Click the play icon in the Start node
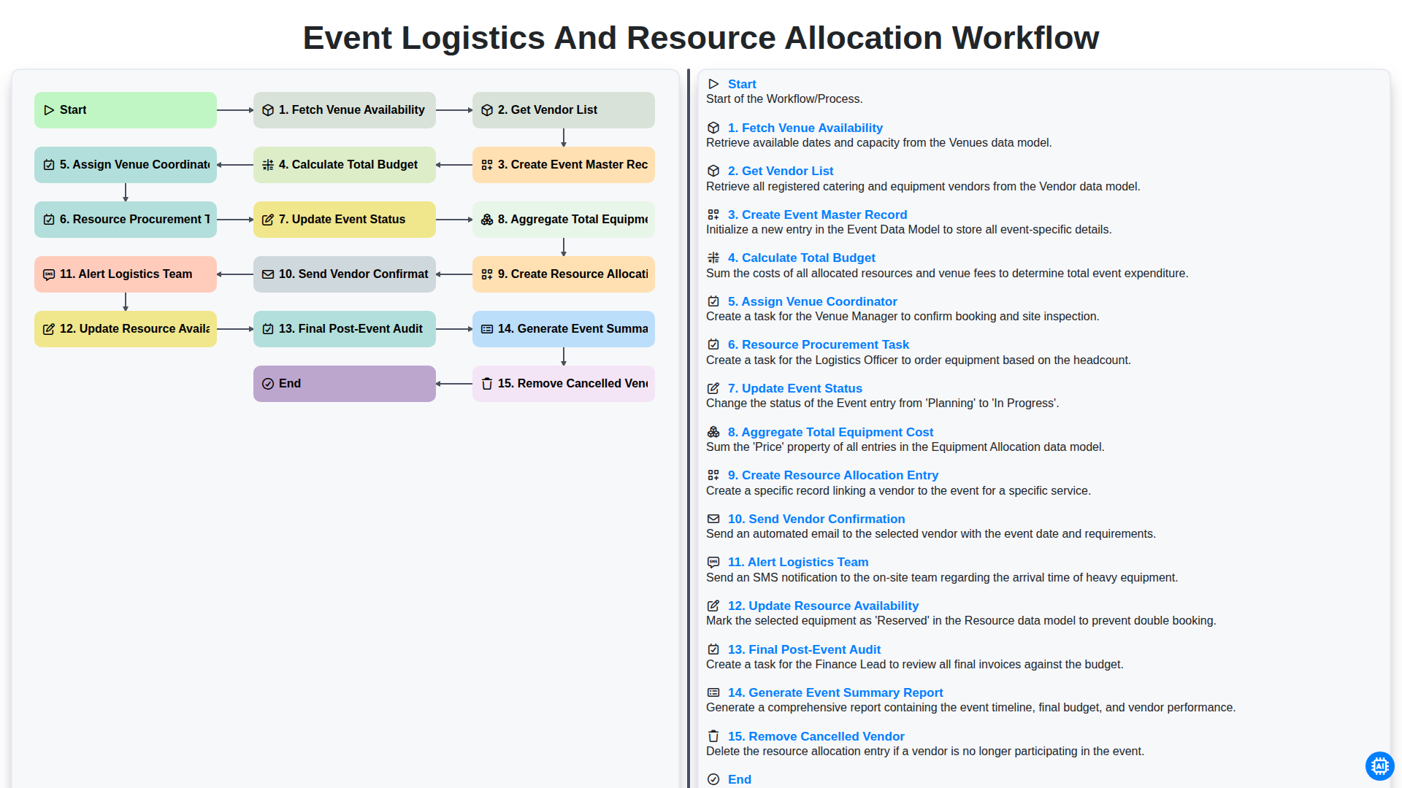The height and width of the screenshot is (788, 1402). [49, 110]
